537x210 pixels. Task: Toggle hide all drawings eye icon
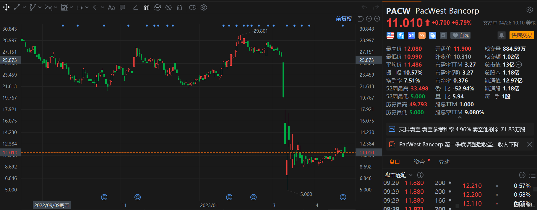168,7
